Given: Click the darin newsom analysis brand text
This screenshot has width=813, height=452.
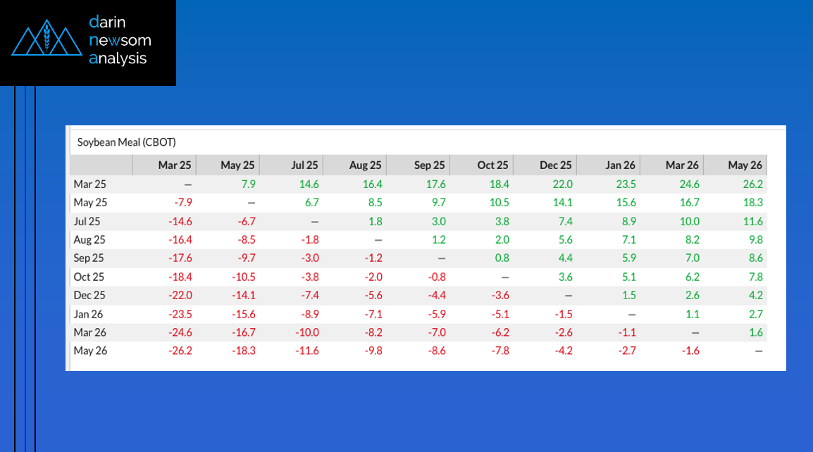Looking at the screenshot, I should pyautogui.click(x=120, y=40).
